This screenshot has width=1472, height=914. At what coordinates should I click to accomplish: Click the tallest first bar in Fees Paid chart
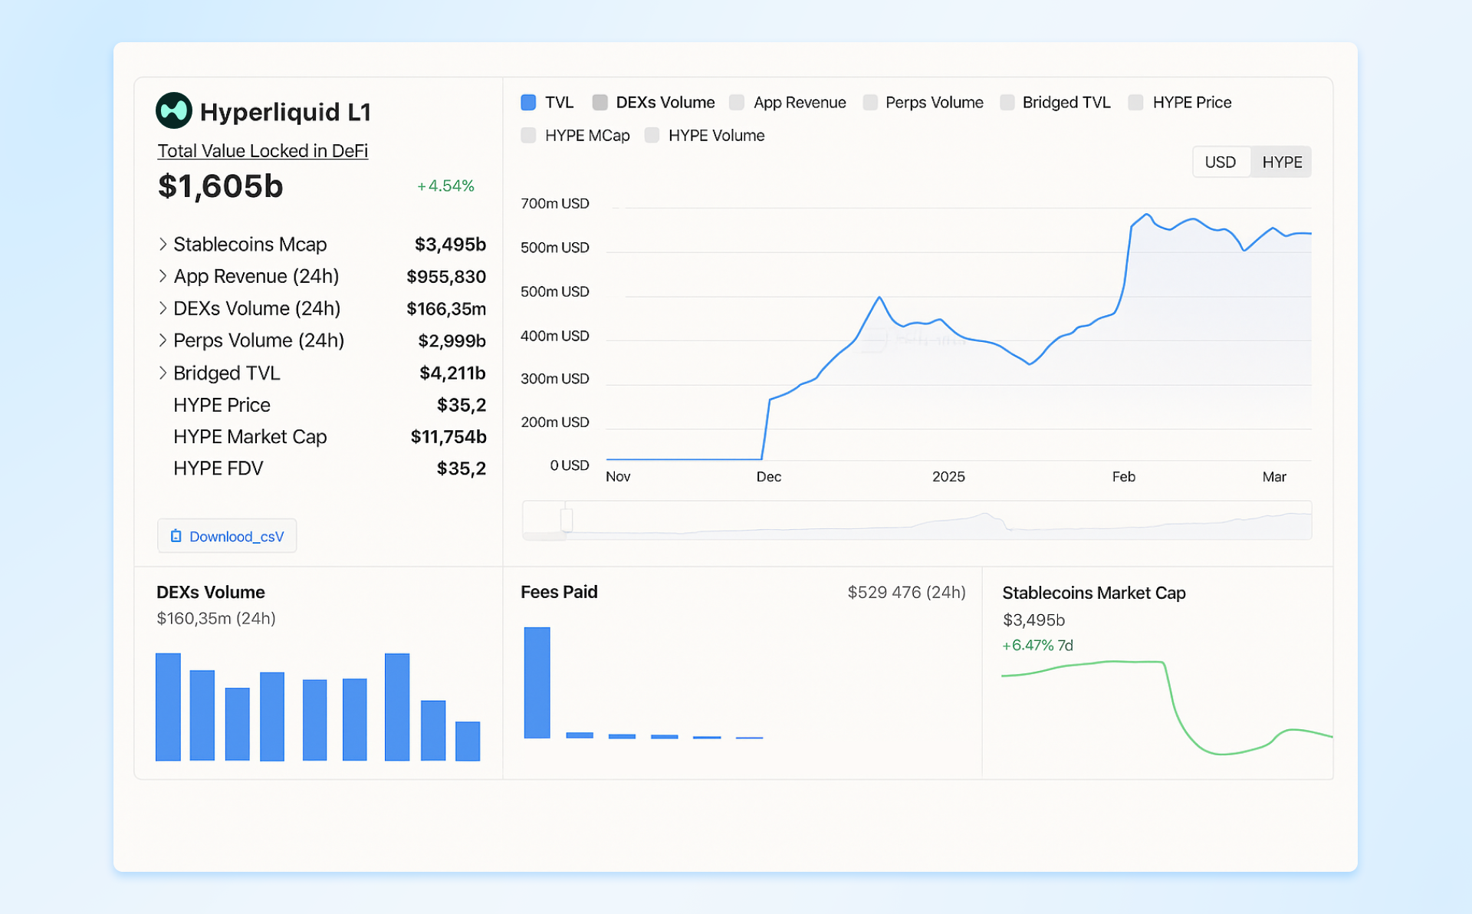(537, 682)
